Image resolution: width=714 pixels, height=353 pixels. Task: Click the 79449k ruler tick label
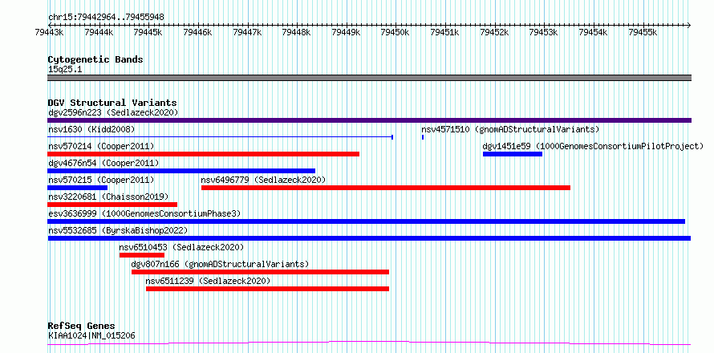click(x=346, y=32)
